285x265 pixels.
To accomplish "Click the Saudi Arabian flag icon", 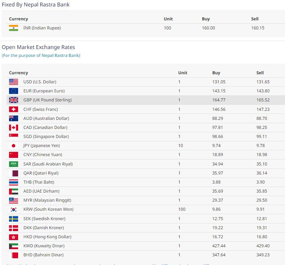I will coord(14,164).
